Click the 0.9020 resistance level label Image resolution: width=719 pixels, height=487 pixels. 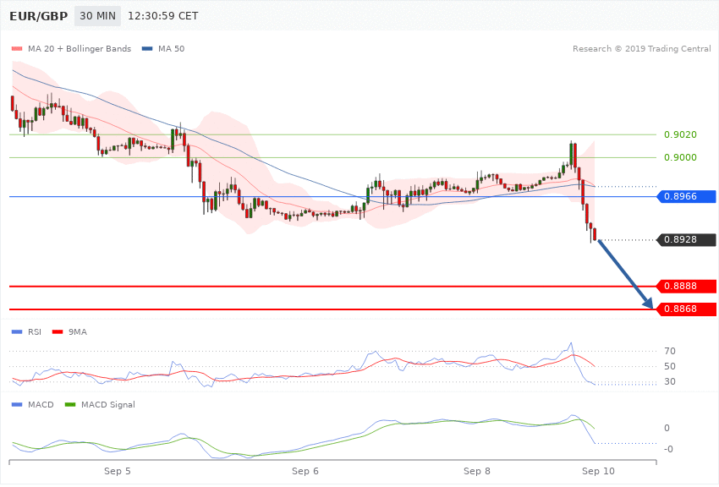(680, 134)
